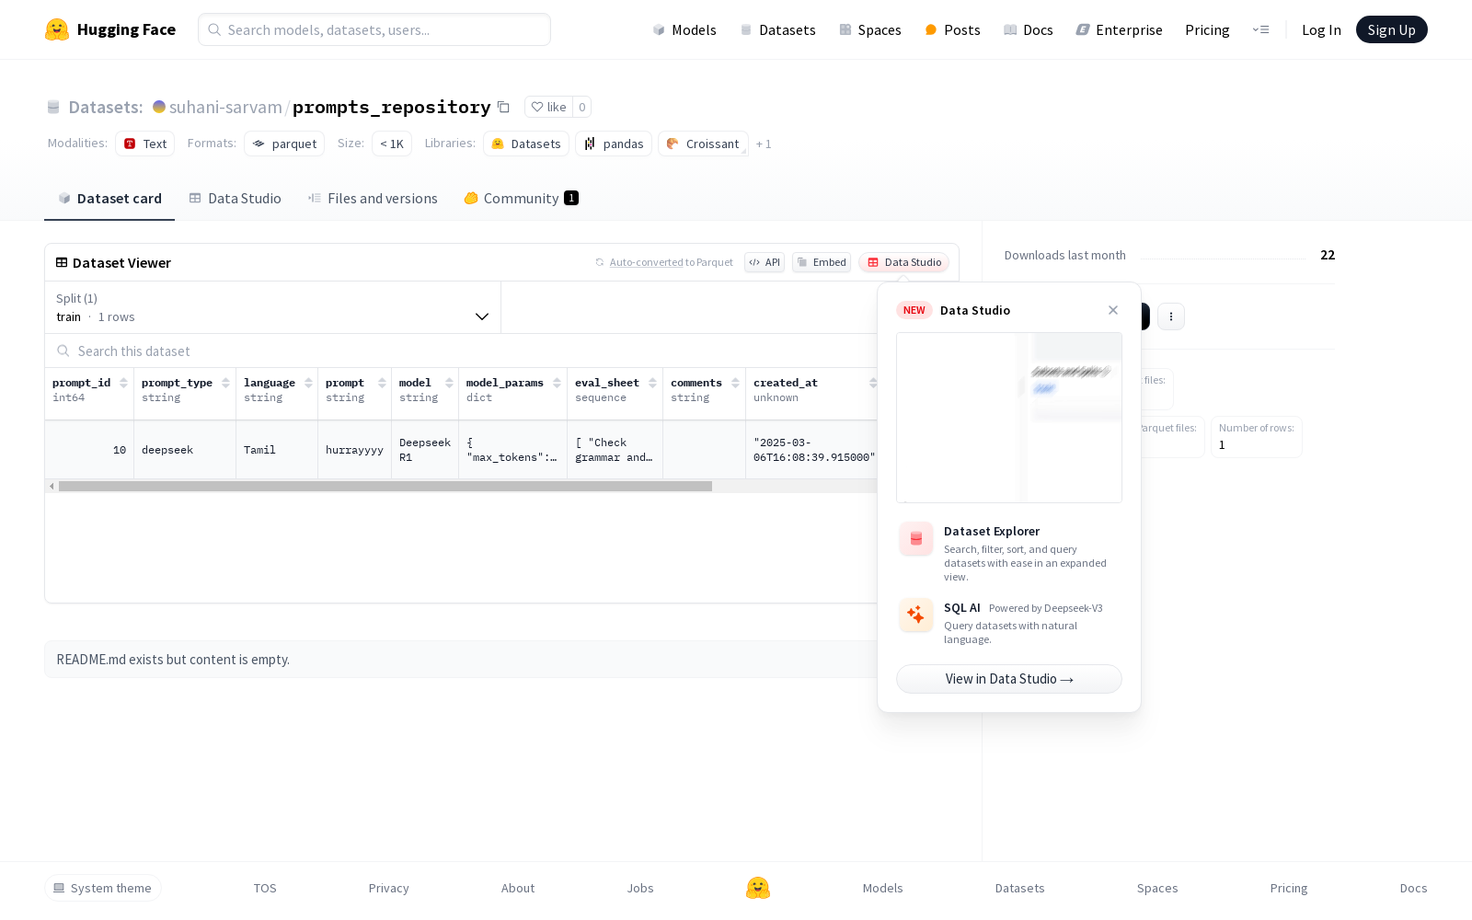1472x920 pixels.
Task: Sort by comments column arrows
Action: [x=735, y=383]
